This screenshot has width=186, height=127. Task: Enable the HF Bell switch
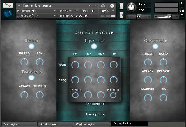pos(113,95)
